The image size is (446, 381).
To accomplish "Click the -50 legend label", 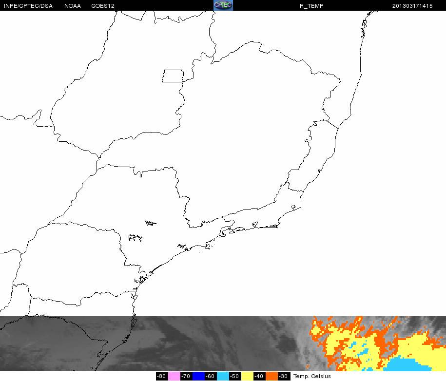I will pyautogui.click(x=235, y=376).
